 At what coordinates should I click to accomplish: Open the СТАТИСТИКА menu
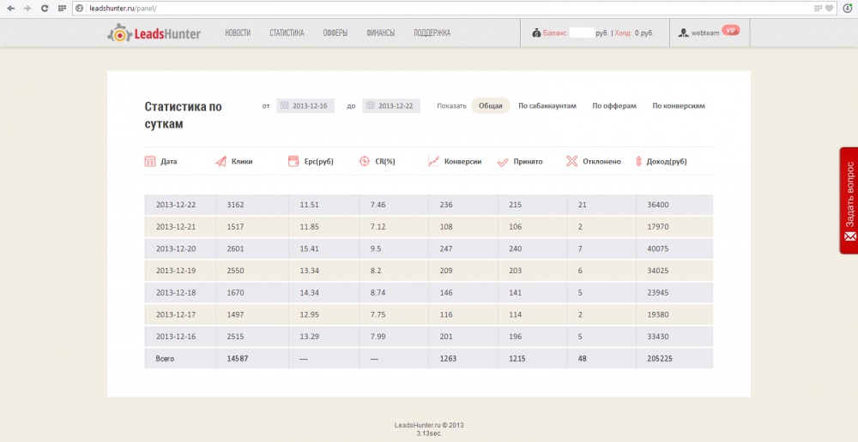pyautogui.click(x=287, y=33)
